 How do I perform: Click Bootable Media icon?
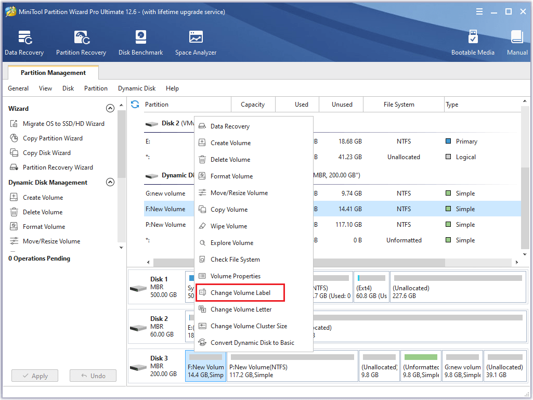click(x=473, y=43)
